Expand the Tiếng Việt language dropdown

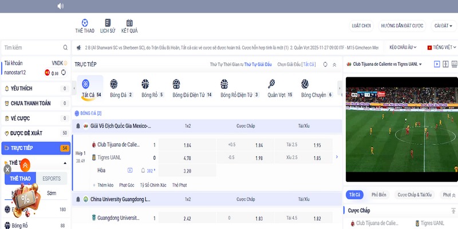pos(441,48)
